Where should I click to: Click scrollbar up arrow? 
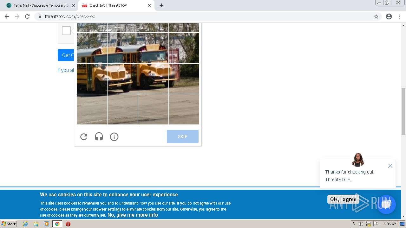click(x=403, y=25)
